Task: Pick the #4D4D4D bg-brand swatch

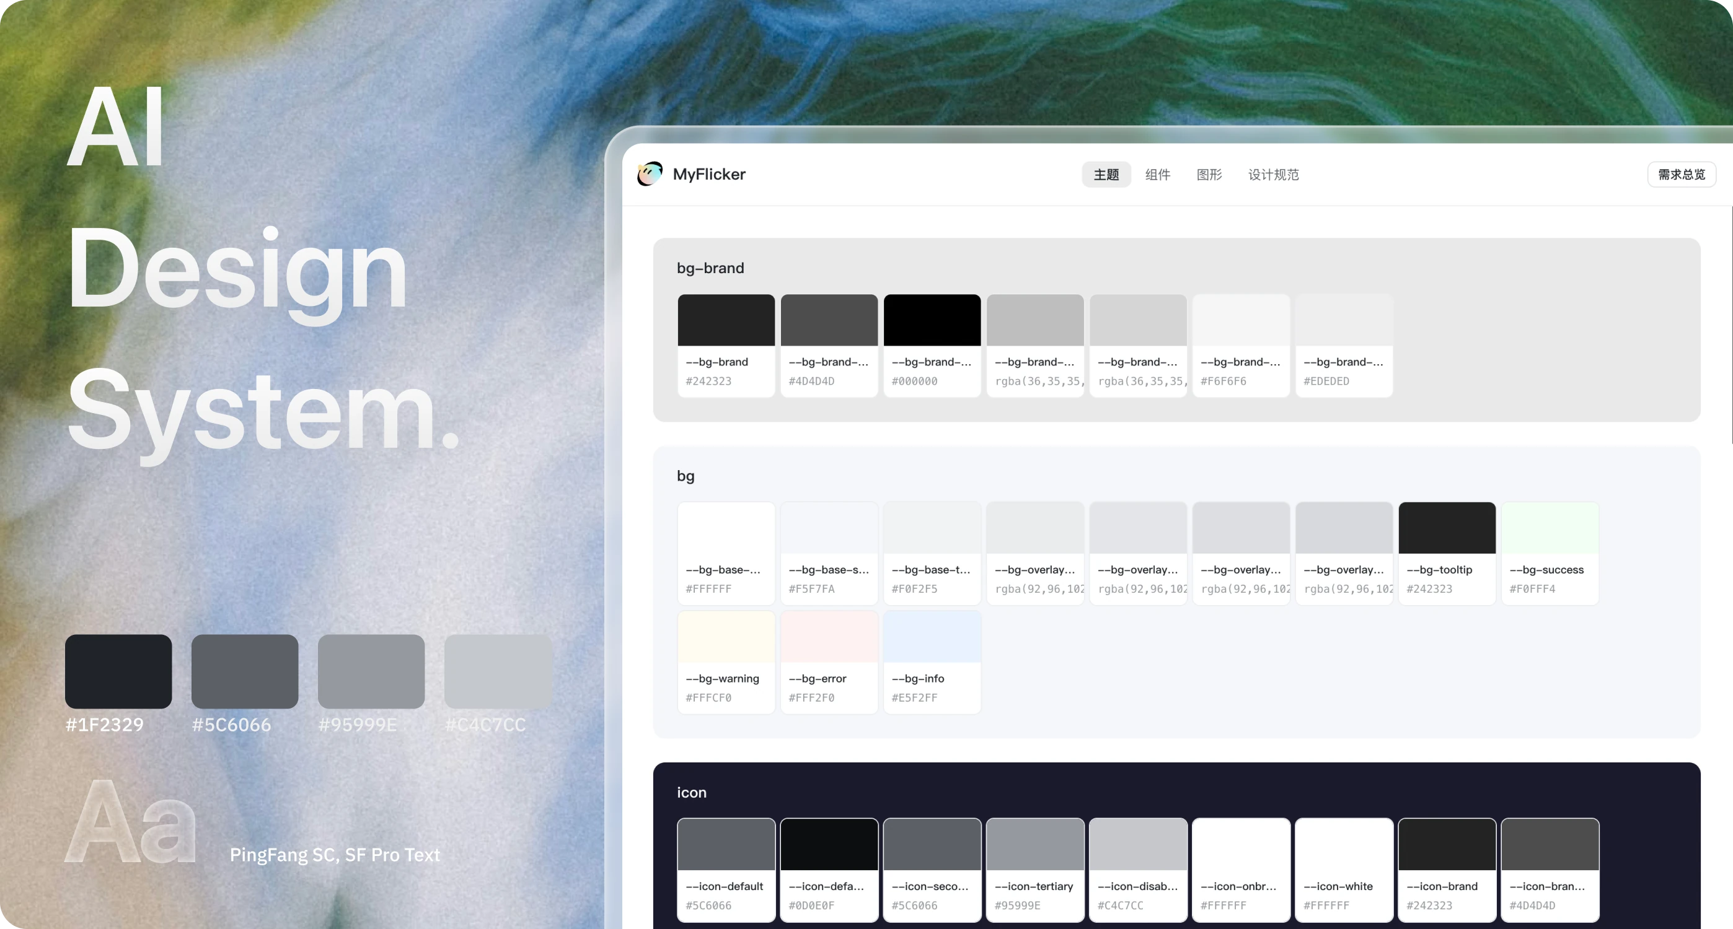Action: click(x=829, y=346)
